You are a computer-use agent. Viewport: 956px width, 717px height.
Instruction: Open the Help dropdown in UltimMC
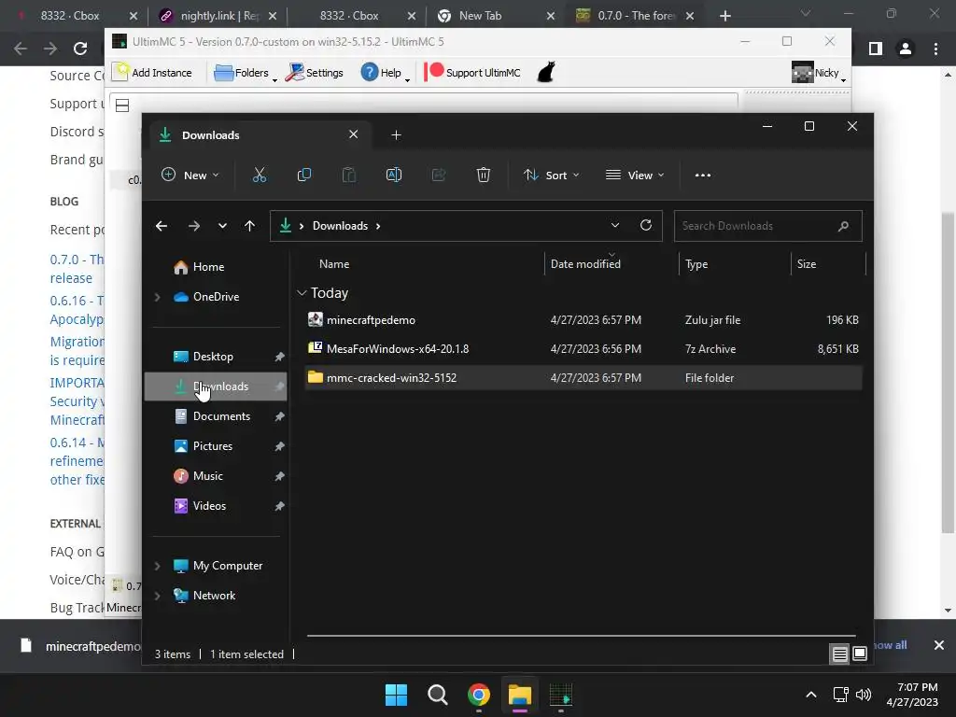coord(385,73)
